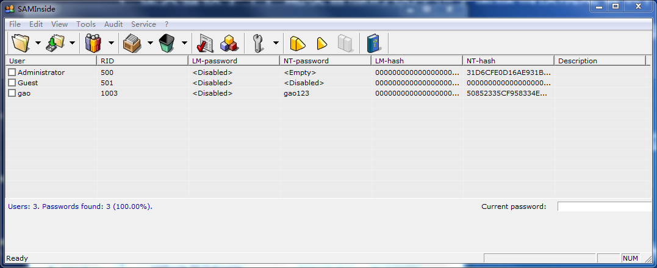This screenshot has height=268, width=657.
Task: Open the ? help menu
Action: 167,24
